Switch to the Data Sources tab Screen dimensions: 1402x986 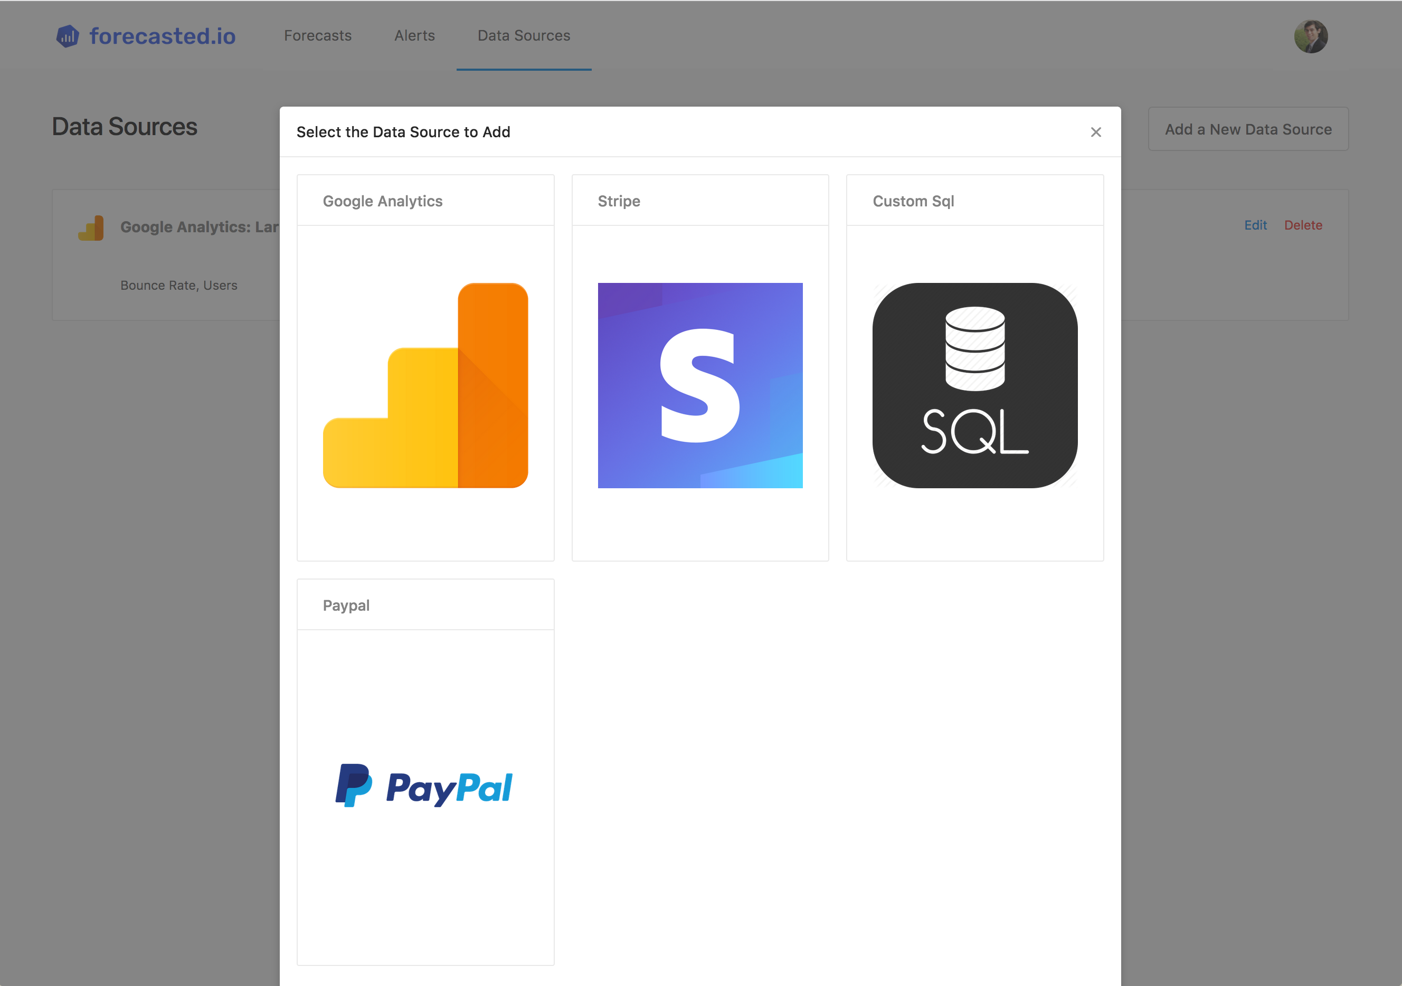tap(523, 36)
